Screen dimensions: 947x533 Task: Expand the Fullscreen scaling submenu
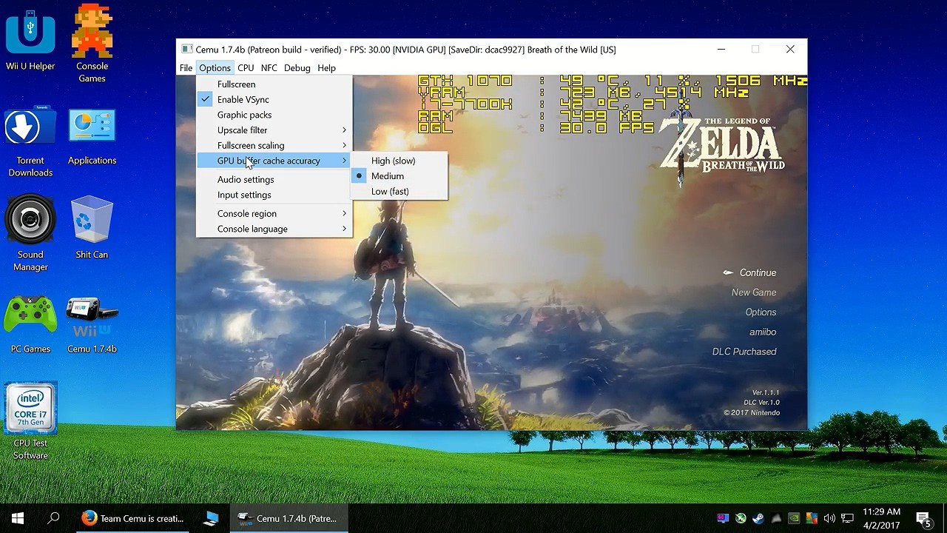click(x=274, y=146)
